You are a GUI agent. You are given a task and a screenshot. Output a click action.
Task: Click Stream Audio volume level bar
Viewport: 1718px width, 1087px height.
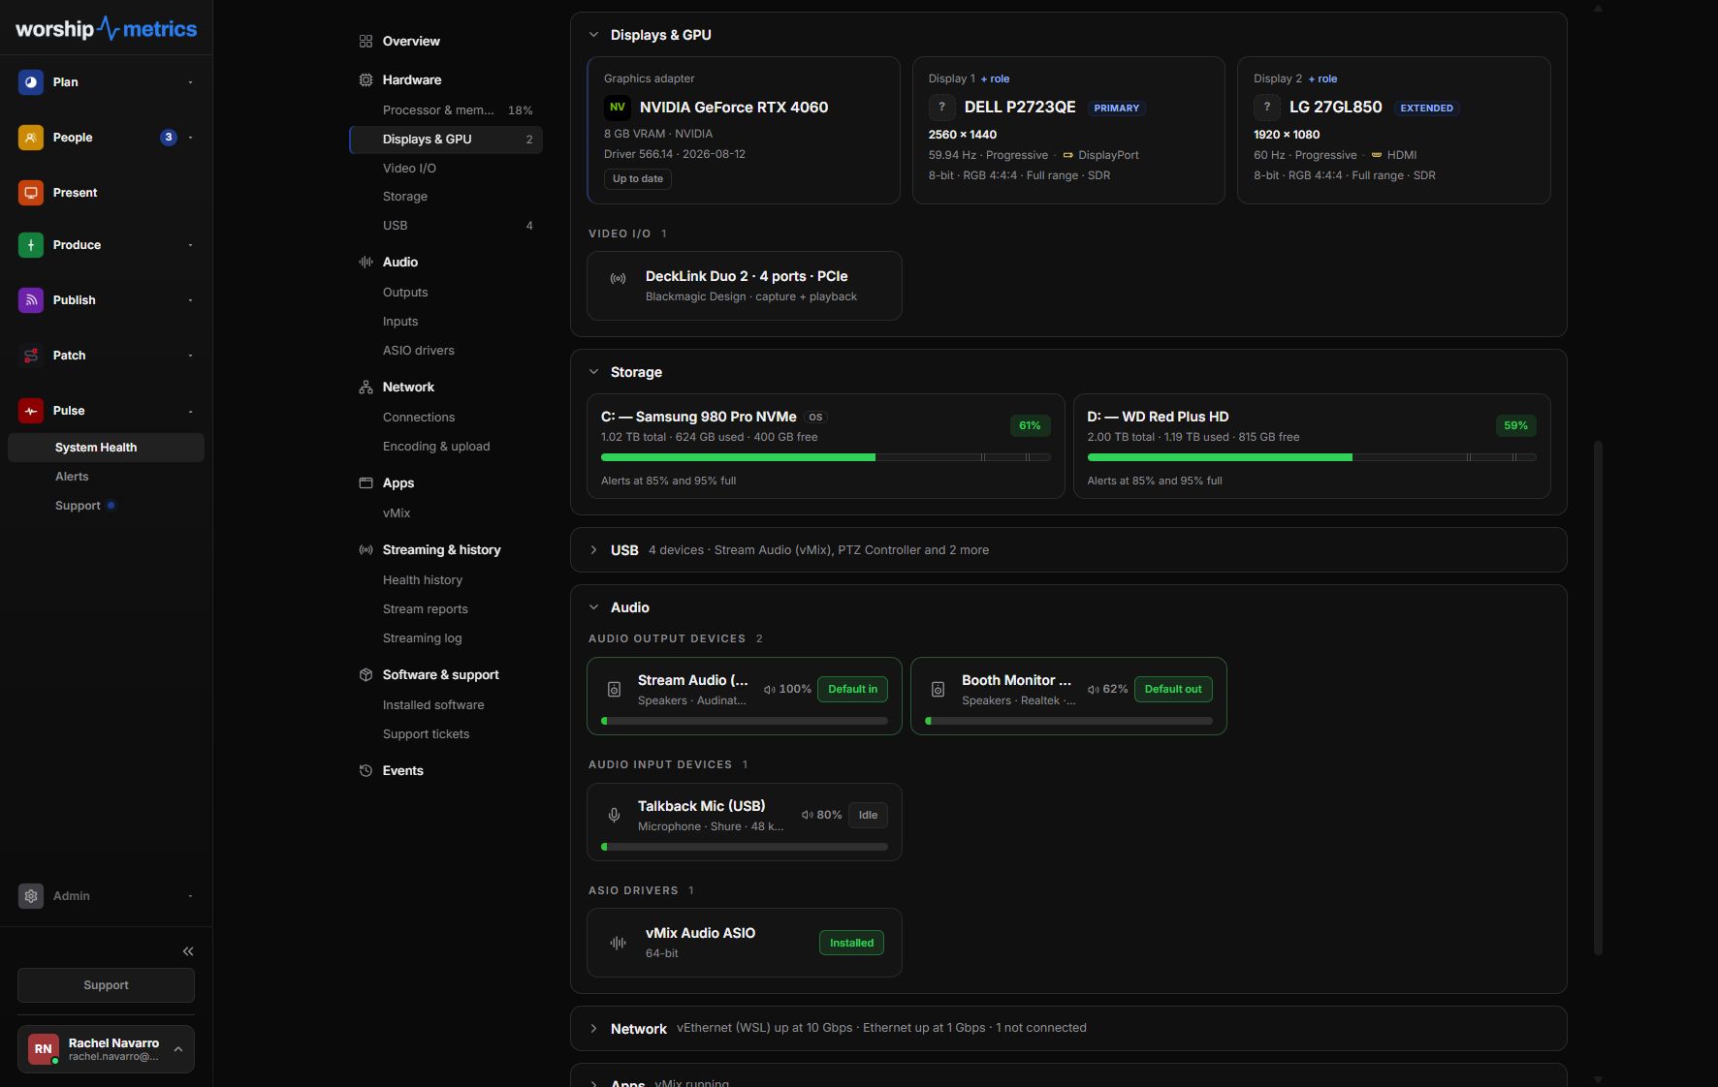(745, 721)
